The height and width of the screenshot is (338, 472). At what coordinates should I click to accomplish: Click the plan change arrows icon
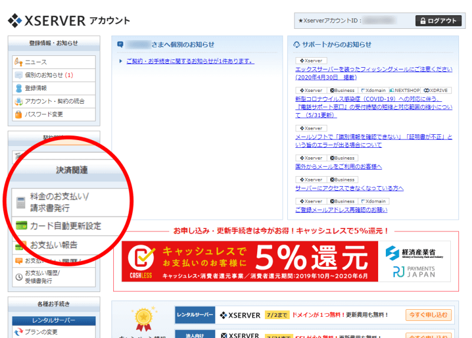[x=19, y=332]
